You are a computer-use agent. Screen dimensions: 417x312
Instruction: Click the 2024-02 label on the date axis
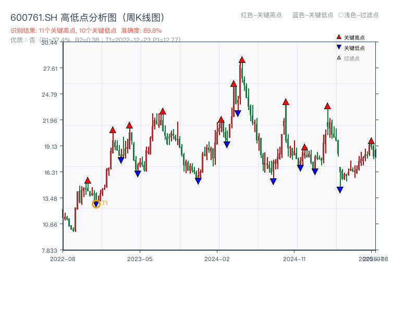(x=216, y=258)
